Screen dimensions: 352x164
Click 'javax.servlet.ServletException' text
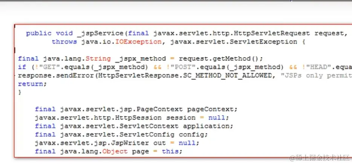[x=234, y=42]
